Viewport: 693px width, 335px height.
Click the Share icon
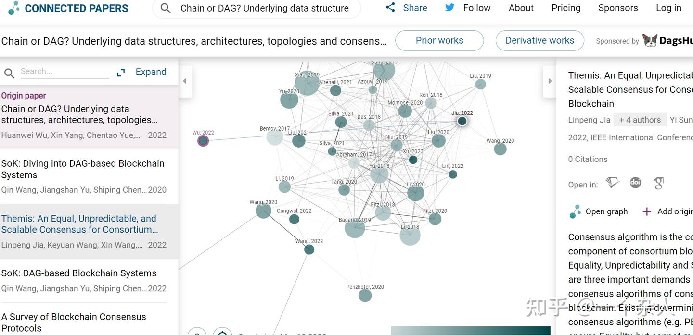[x=390, y=8]
